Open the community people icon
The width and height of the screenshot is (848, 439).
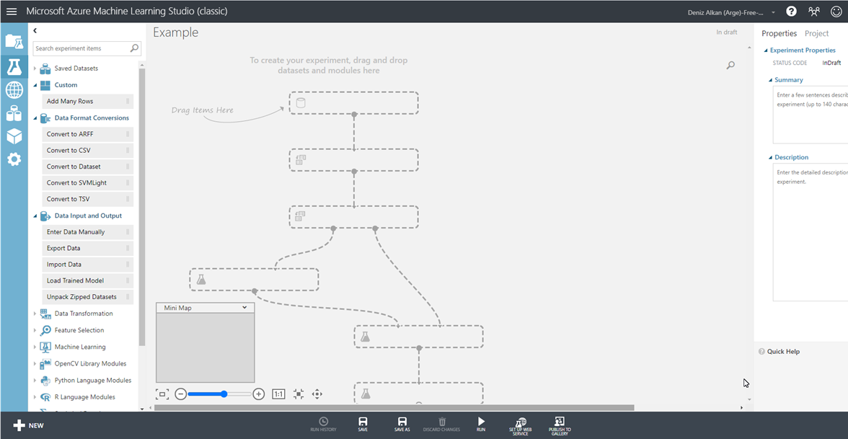[813, 12]
